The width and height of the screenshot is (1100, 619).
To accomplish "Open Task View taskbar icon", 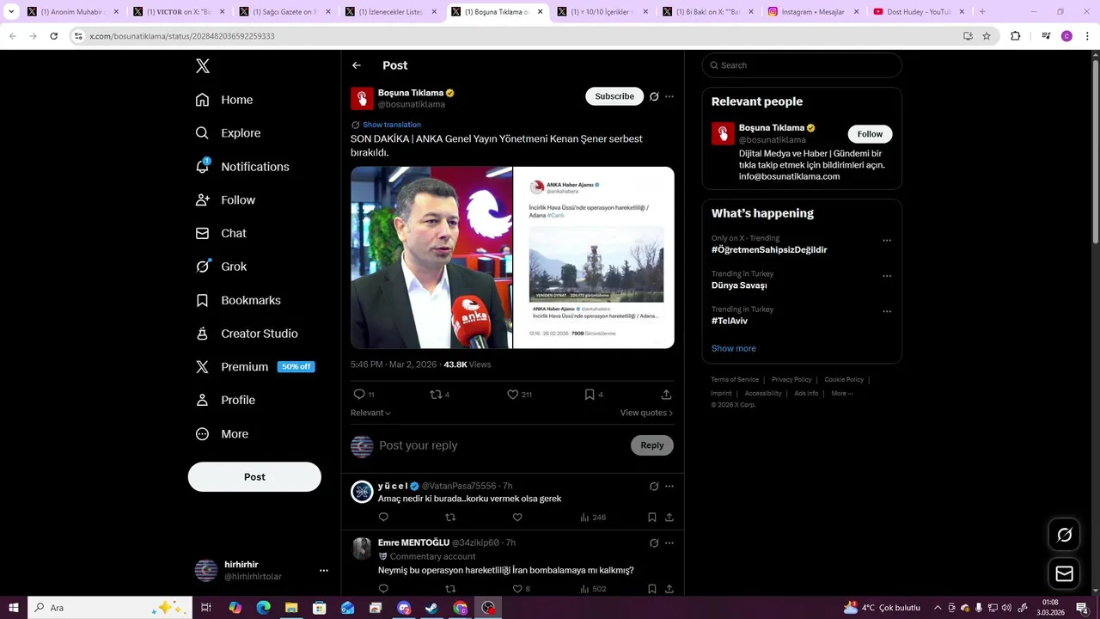I will (206, 608).
